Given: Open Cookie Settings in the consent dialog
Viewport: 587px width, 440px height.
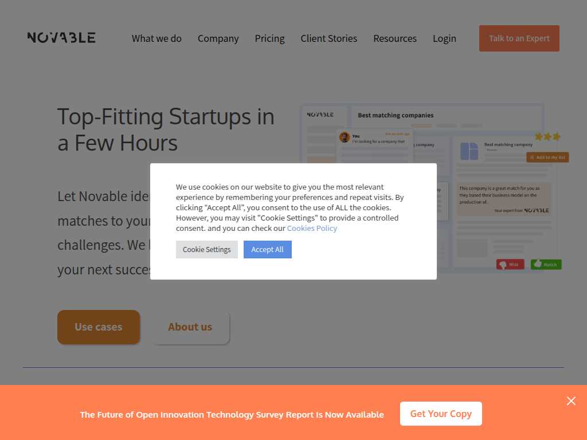Looking at the screenshot, I should click(x=206, y=249).
